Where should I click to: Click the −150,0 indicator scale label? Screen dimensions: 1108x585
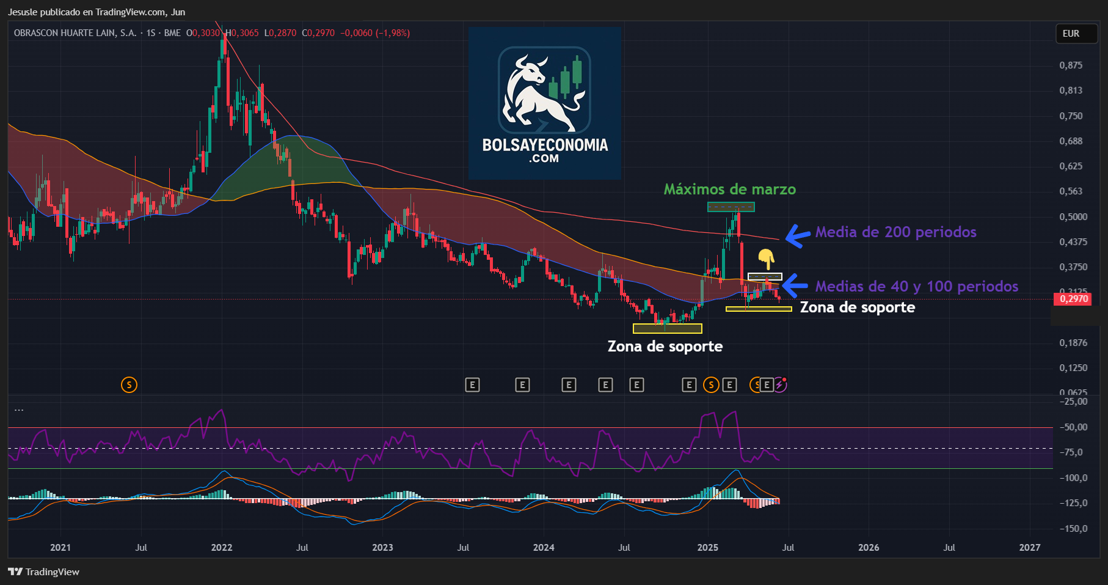pos(1073,528)
